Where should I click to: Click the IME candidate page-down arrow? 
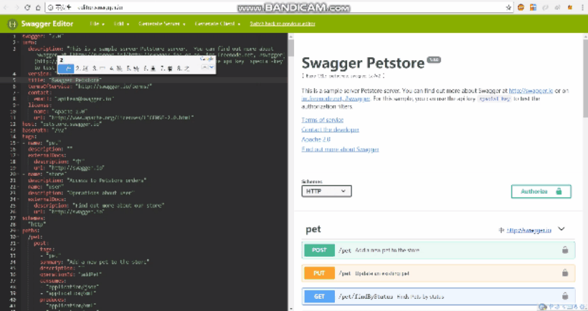212,67
